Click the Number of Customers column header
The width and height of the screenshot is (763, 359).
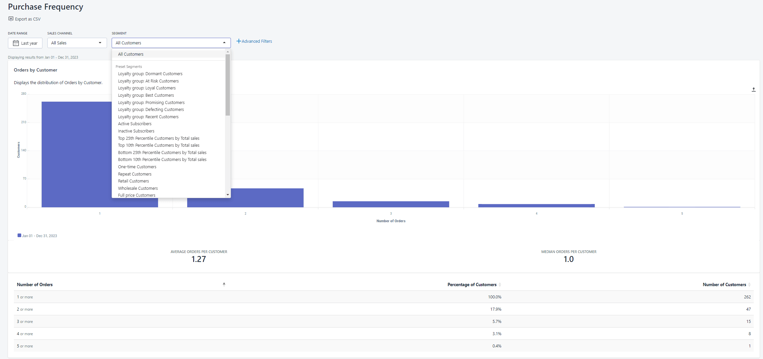[x=724, y=285]
